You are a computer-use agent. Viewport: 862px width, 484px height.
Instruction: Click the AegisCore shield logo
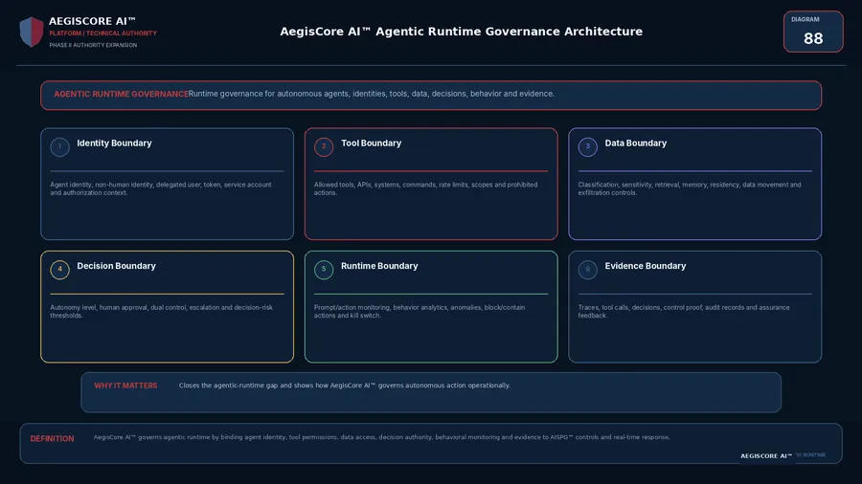pos(32,32)
